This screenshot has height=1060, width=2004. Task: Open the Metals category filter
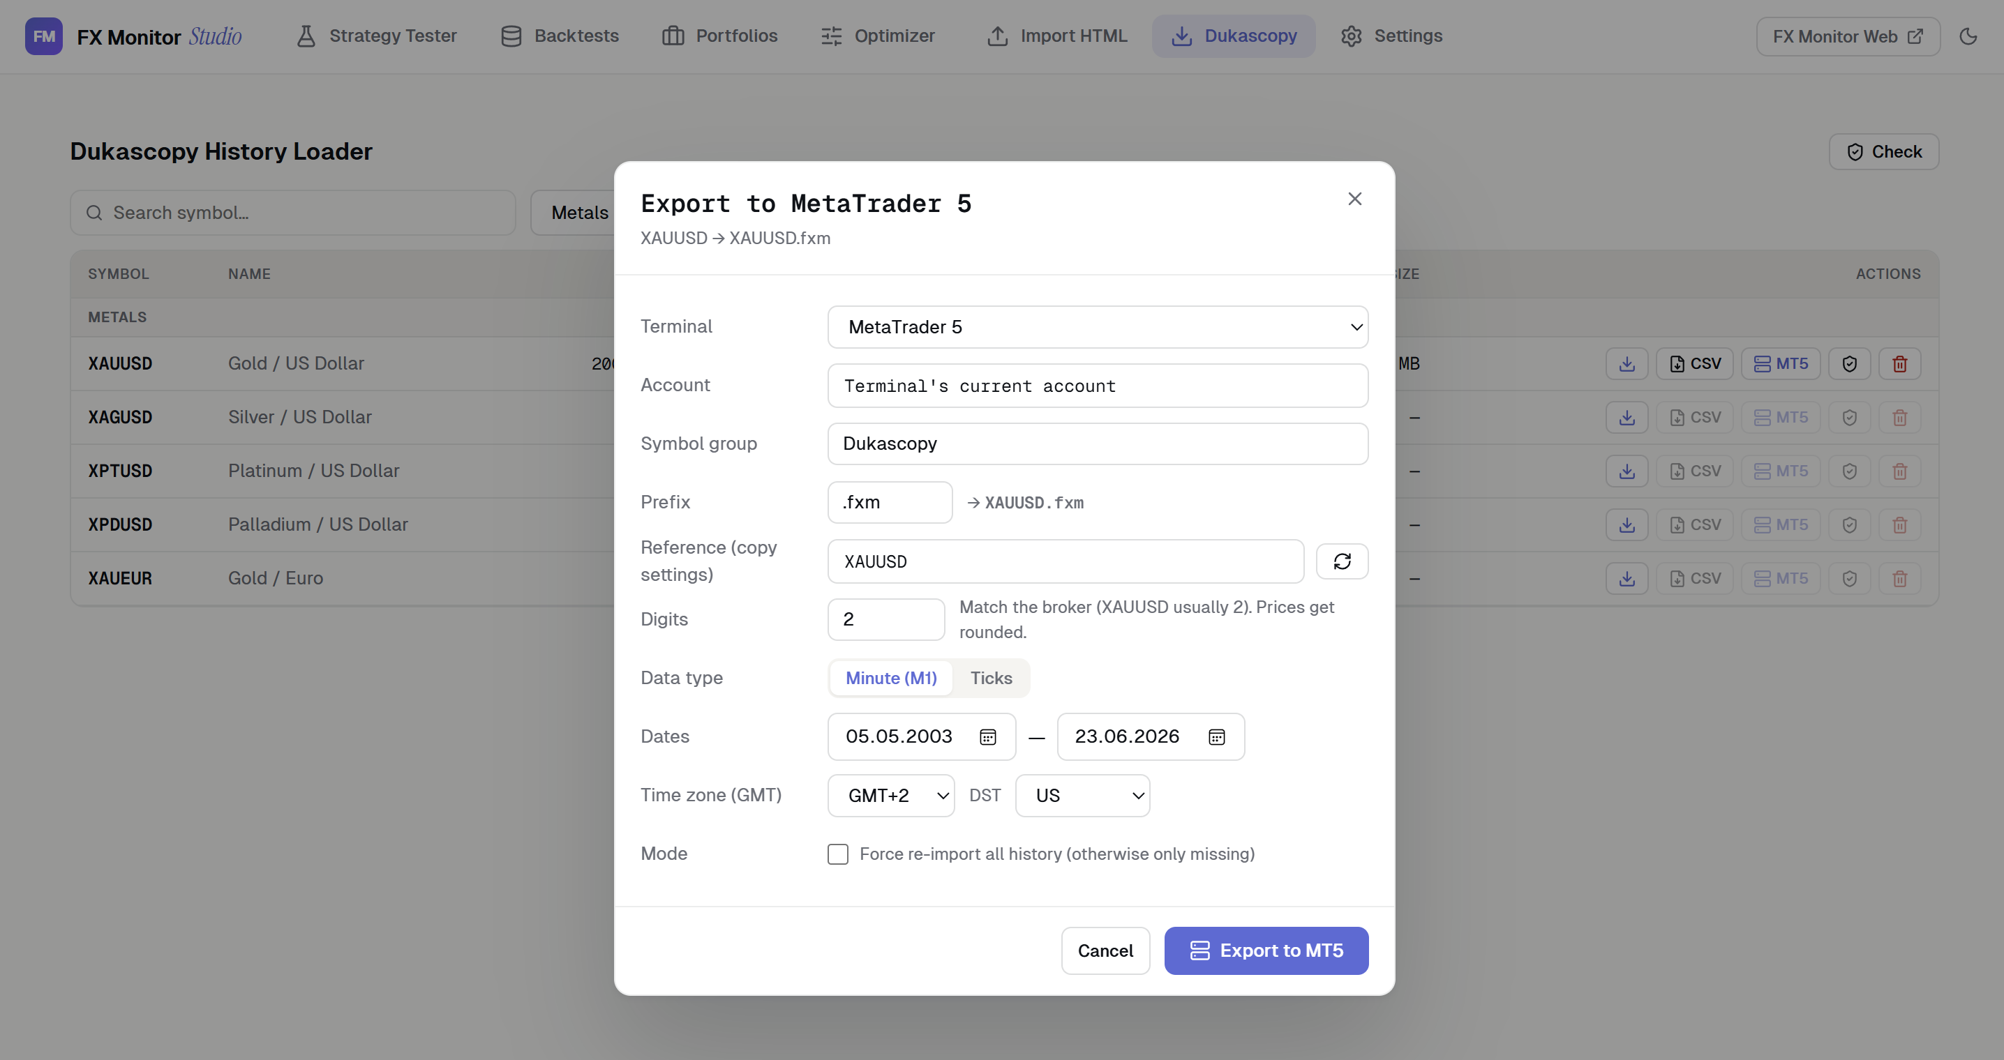click(x=574, y=212)
